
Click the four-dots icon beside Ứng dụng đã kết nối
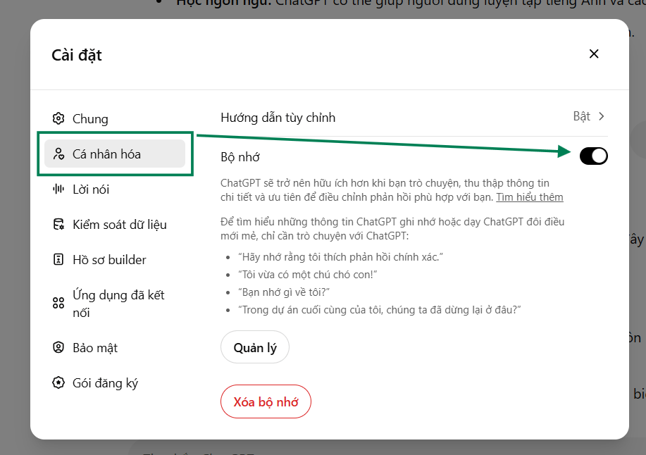(58, 303)
